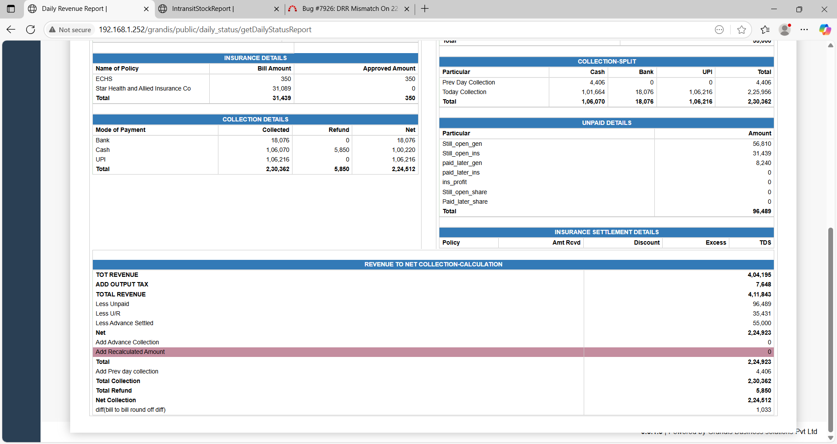This screenshot has height=444, width=837.
Task: Click the browser Back arrow
Action: 11,30
